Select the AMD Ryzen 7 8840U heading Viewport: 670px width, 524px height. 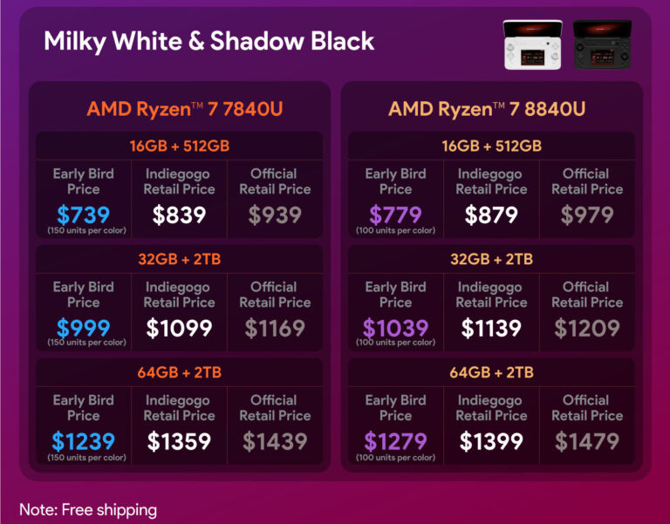pyautogui.click(x=487, y=109)
